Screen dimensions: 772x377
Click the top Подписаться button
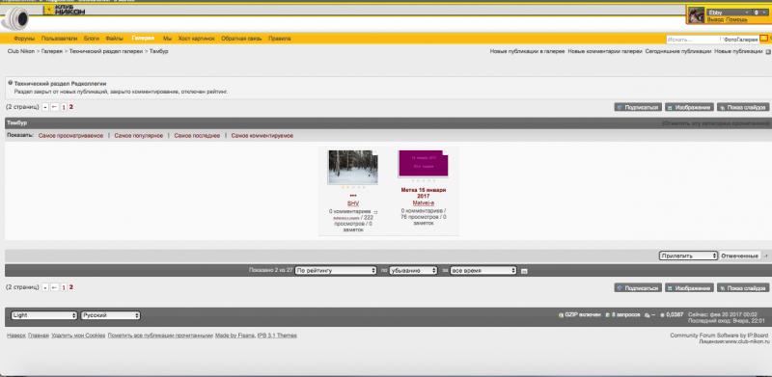(x=638, y=107)
